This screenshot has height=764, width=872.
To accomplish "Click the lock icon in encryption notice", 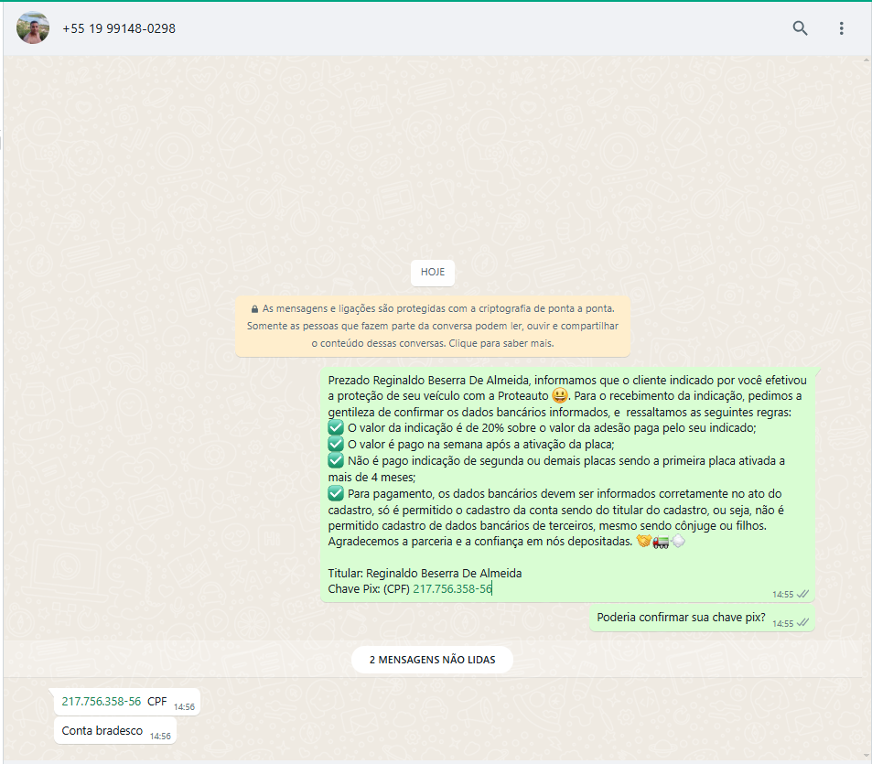I will click(254, 309).
